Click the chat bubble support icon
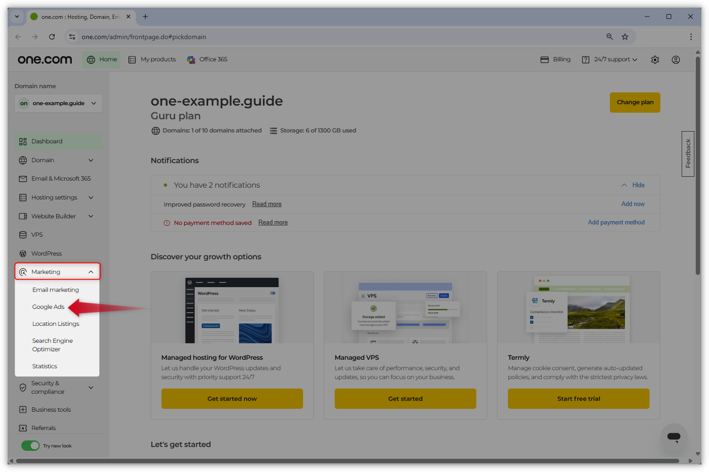The image size is (709, 472). (674, 437)
